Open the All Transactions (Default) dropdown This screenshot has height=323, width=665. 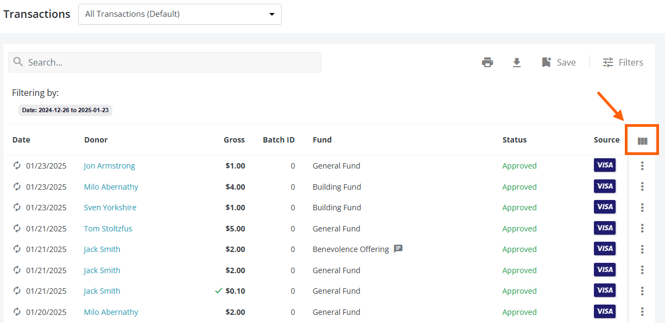[x=179, y=14]
